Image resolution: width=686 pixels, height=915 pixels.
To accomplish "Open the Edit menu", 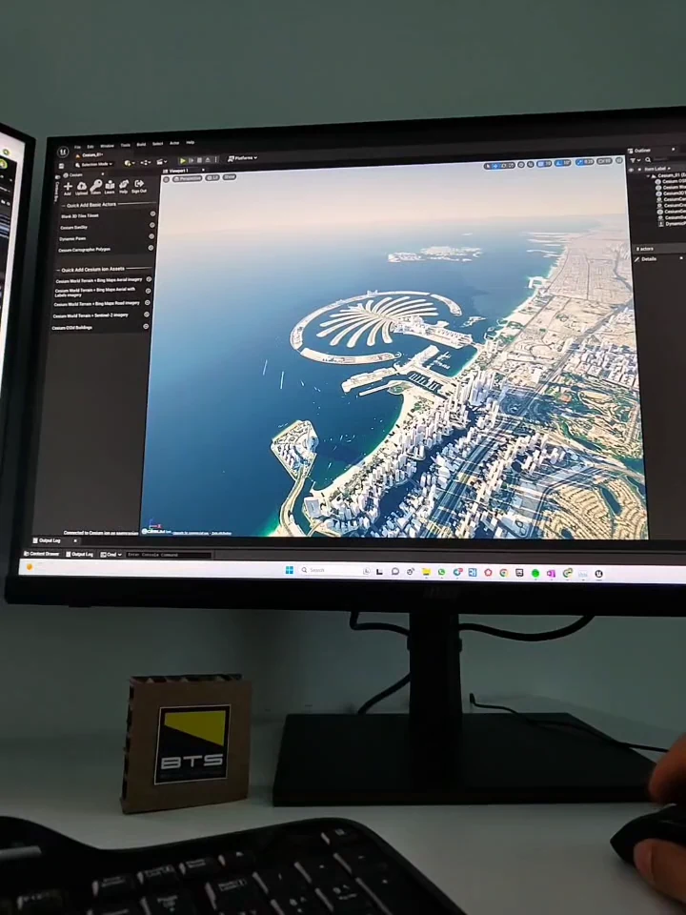I will [x=91, y=147].
